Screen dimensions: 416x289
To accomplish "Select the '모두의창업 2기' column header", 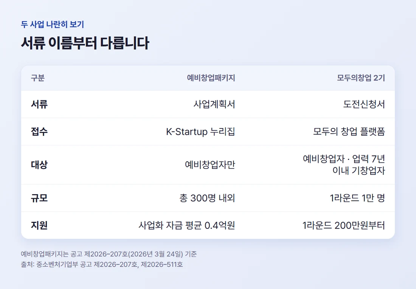I will coord(361,78).
